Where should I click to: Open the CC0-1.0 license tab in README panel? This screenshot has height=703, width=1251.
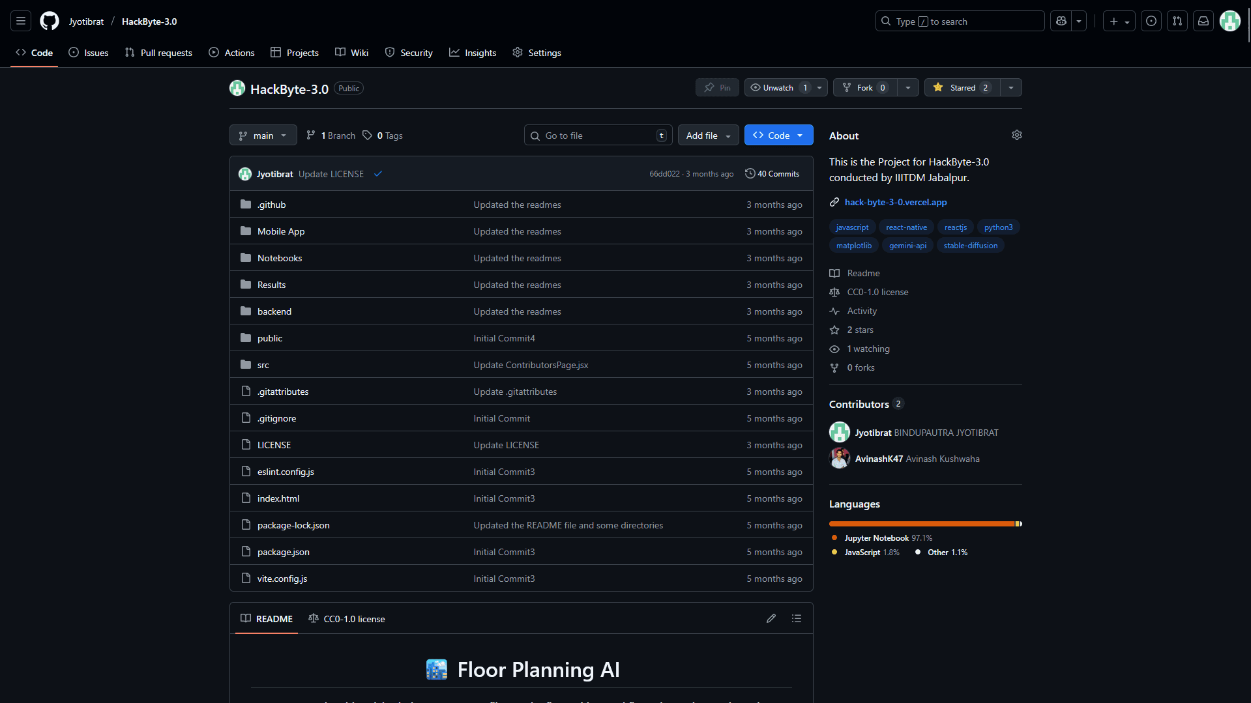[x=347, y=619]
